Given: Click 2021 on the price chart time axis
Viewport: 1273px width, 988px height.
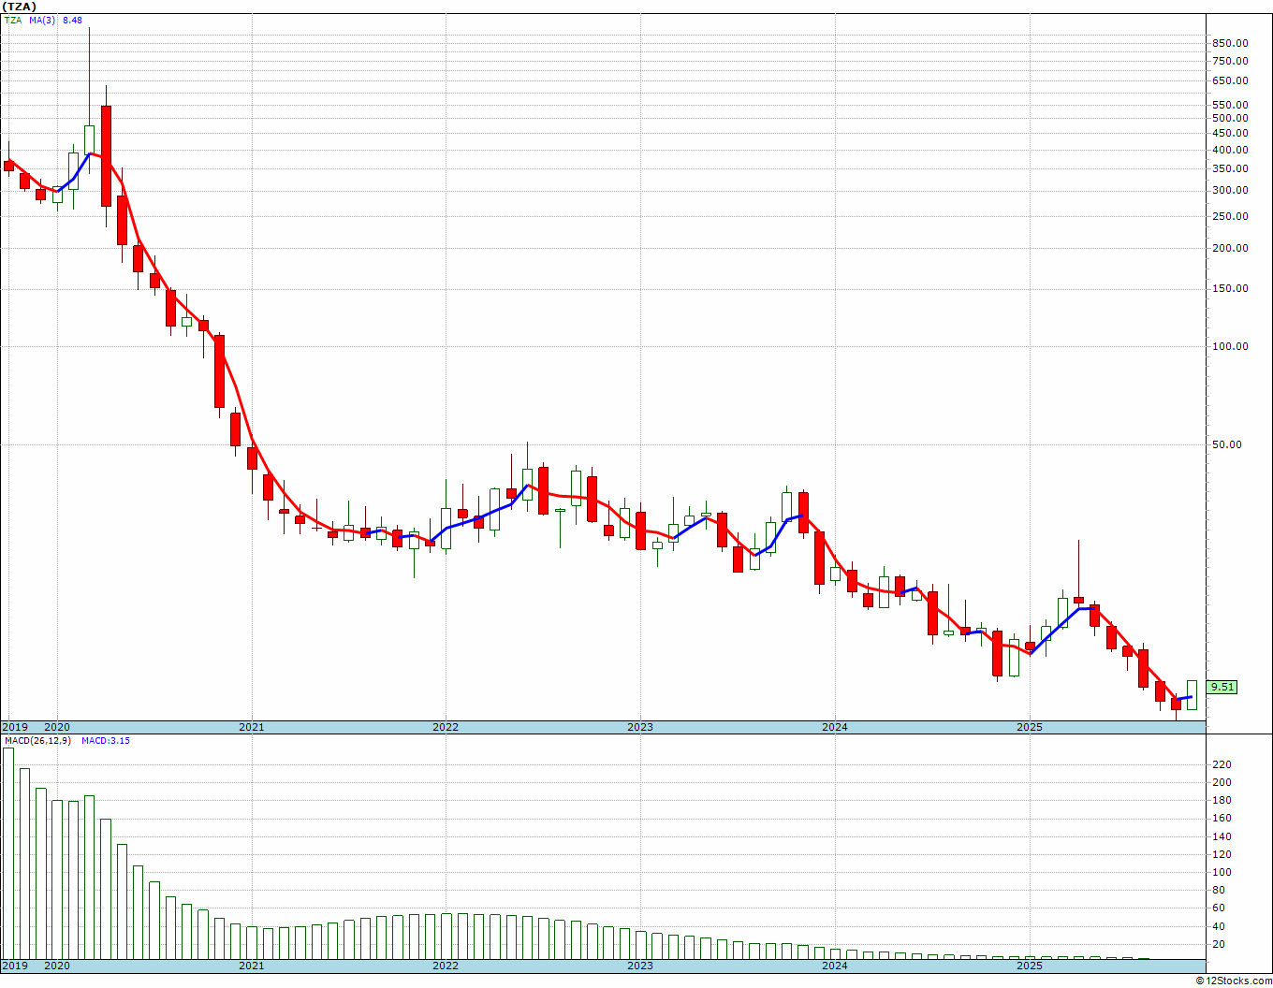Looking at the screenshot, I should click(x=251, y=727).
